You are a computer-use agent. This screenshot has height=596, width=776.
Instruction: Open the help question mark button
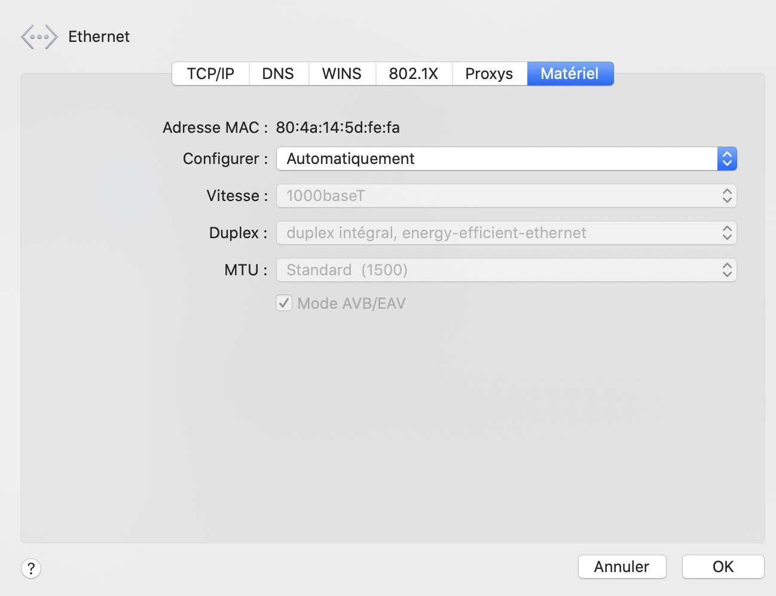point(31,568)
